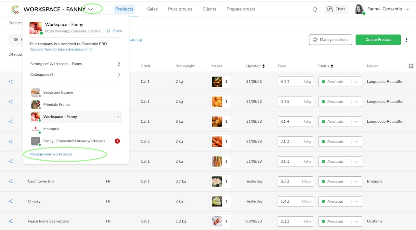Switch to the Sales tab
The image size is (416, 230).
pos(152,9)
